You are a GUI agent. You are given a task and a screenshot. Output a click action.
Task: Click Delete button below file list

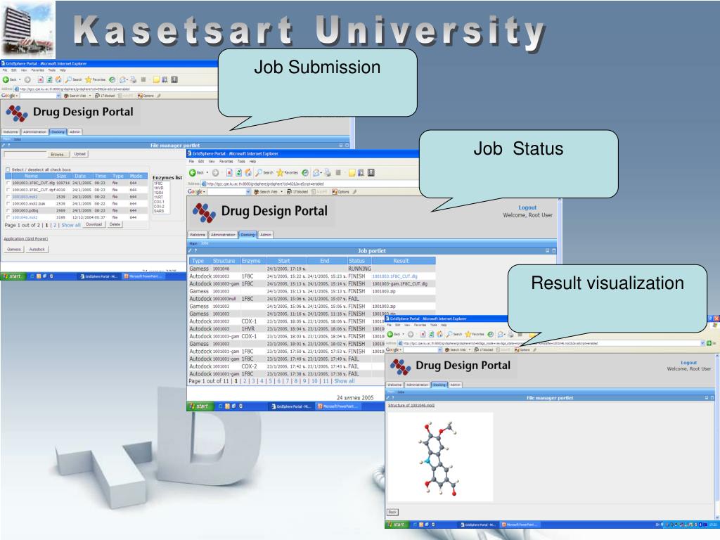coord(115,224)
